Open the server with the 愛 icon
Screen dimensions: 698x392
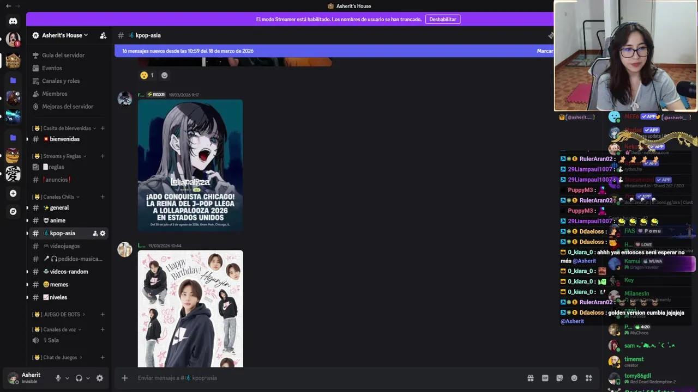point(13,174)
